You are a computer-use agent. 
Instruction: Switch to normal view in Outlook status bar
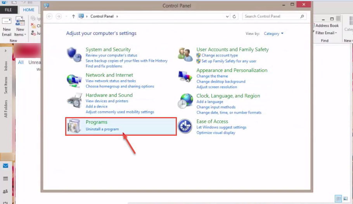point(338,198)
